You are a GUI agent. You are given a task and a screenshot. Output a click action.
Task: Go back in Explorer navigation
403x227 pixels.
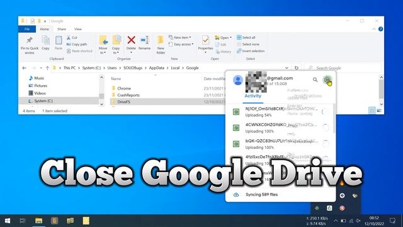pyautogui.click(x=24, y=68)
